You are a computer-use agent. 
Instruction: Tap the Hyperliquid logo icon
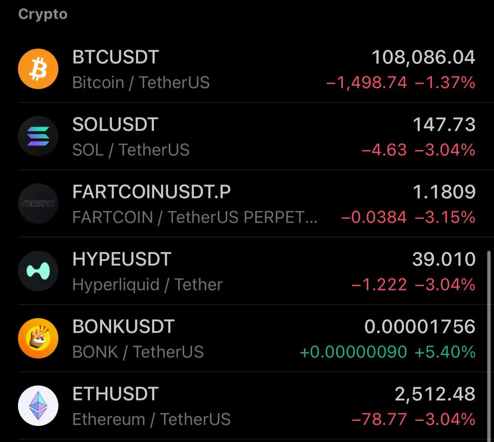point(38,271)
